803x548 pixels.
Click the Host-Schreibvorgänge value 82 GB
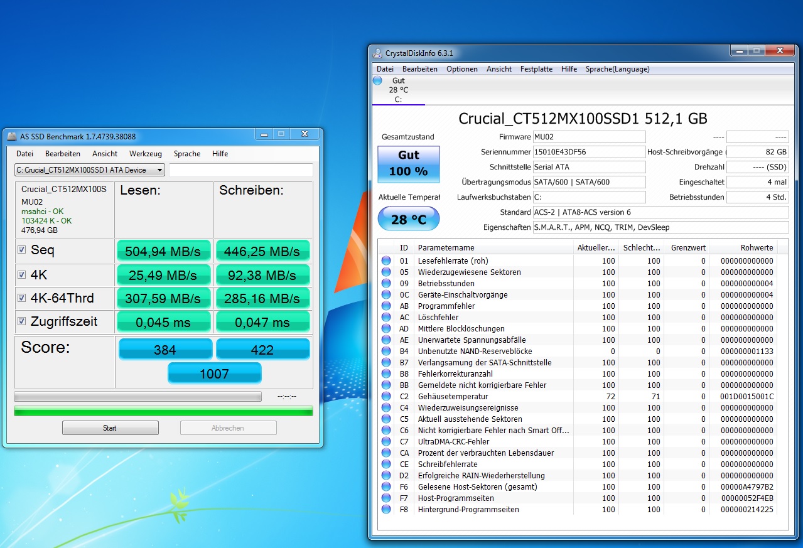[758, 152]
